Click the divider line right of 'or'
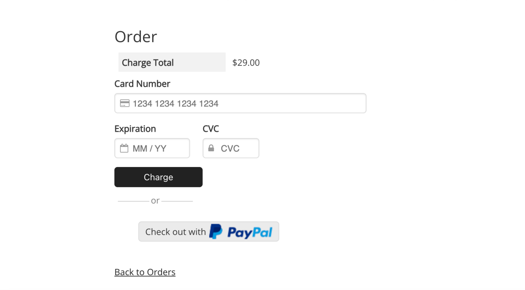The height and width of the screenshot is (290, 525). point(177,201)
